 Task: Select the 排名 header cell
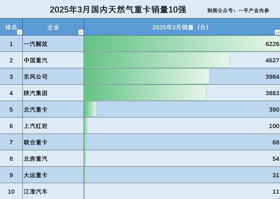pyautogui.click(x=11, y=27)
